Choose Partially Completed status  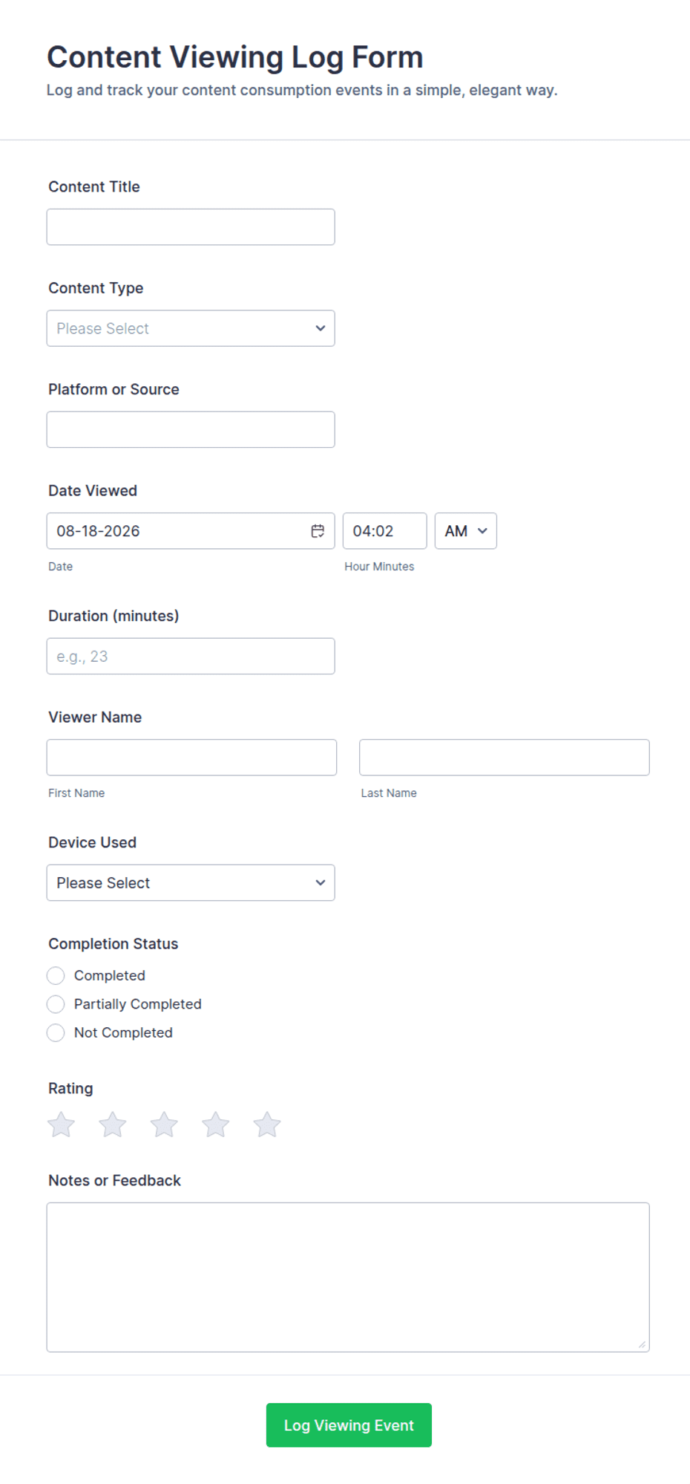(56, 1004)
